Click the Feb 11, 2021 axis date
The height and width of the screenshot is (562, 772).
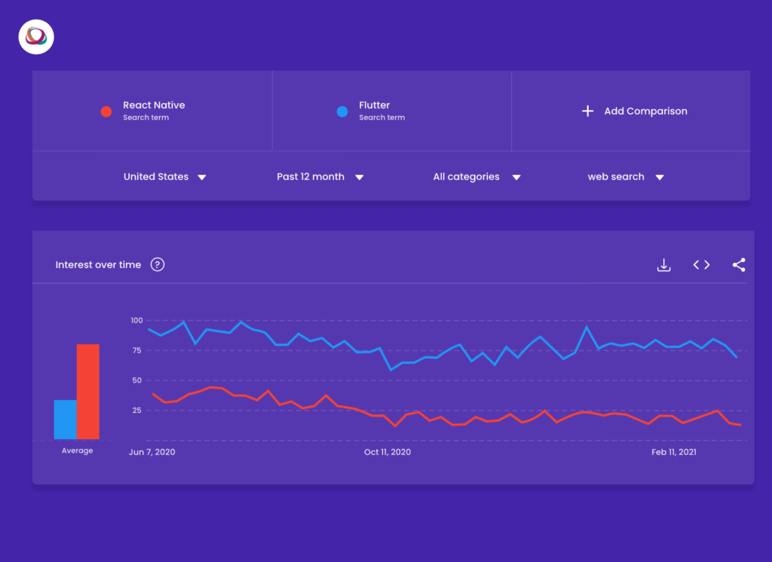(x=674, y=452)
